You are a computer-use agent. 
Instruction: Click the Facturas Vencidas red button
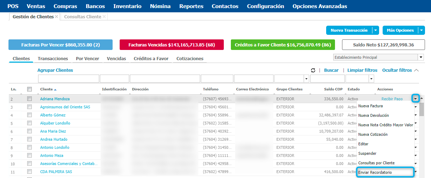[172, 45]
